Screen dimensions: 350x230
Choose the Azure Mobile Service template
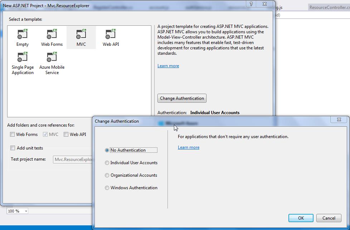tap(52, 63)
